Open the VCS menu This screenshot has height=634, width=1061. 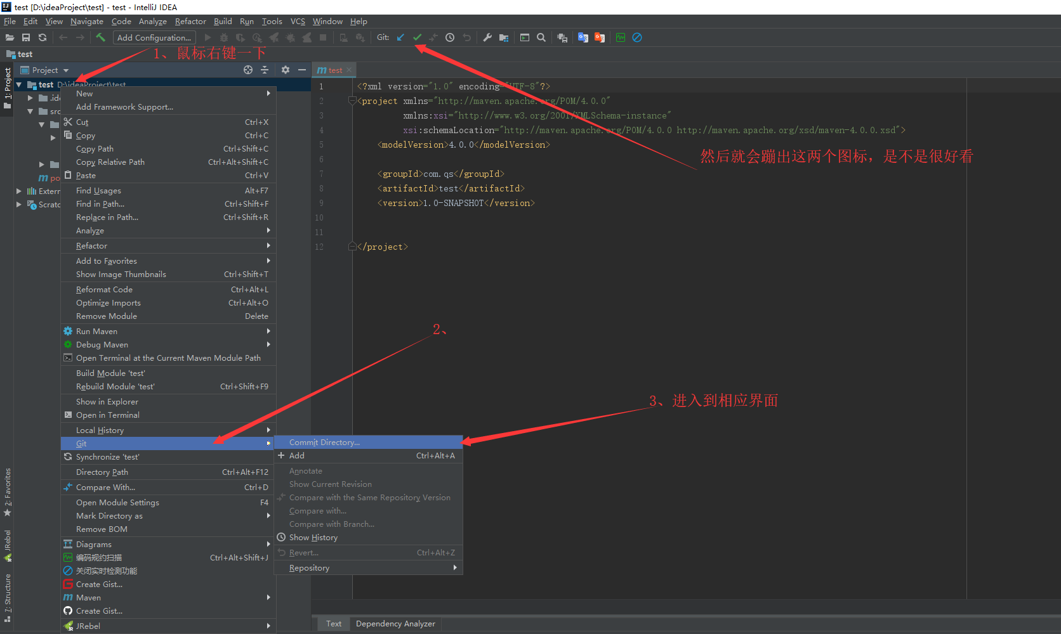click(298, 21)
